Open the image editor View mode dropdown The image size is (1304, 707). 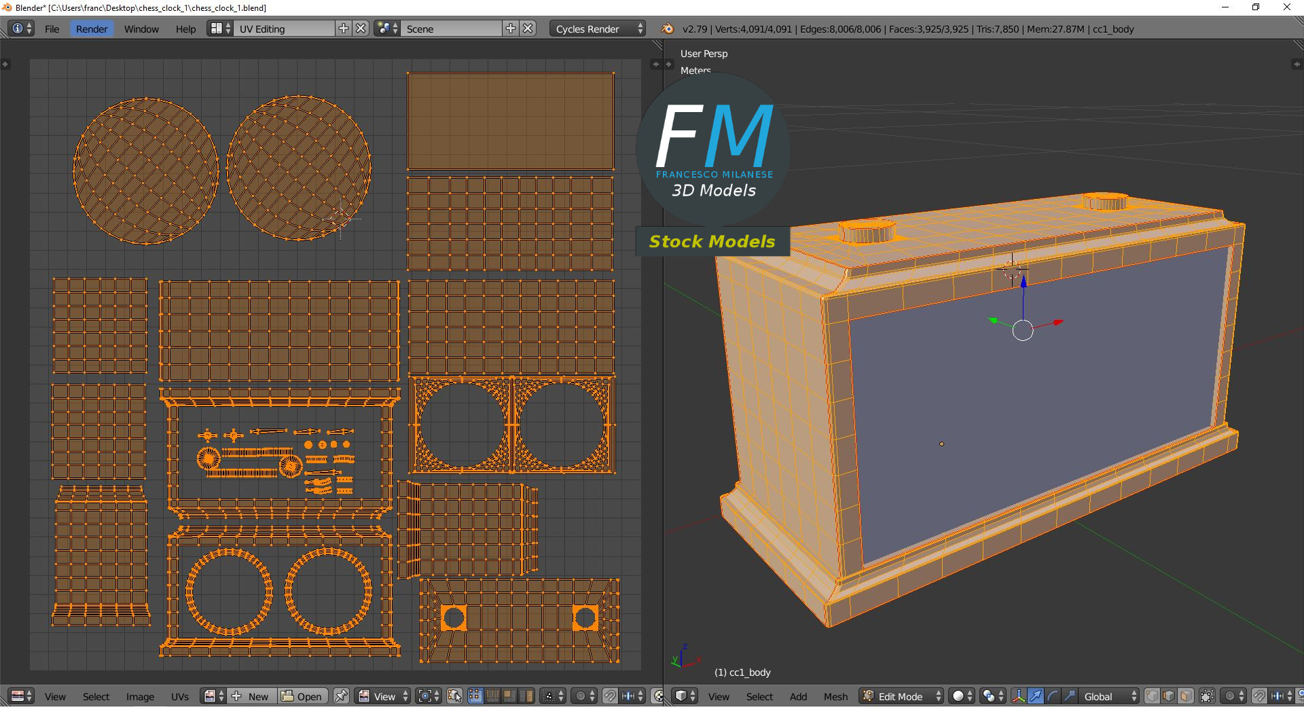[x=383, y=696]
